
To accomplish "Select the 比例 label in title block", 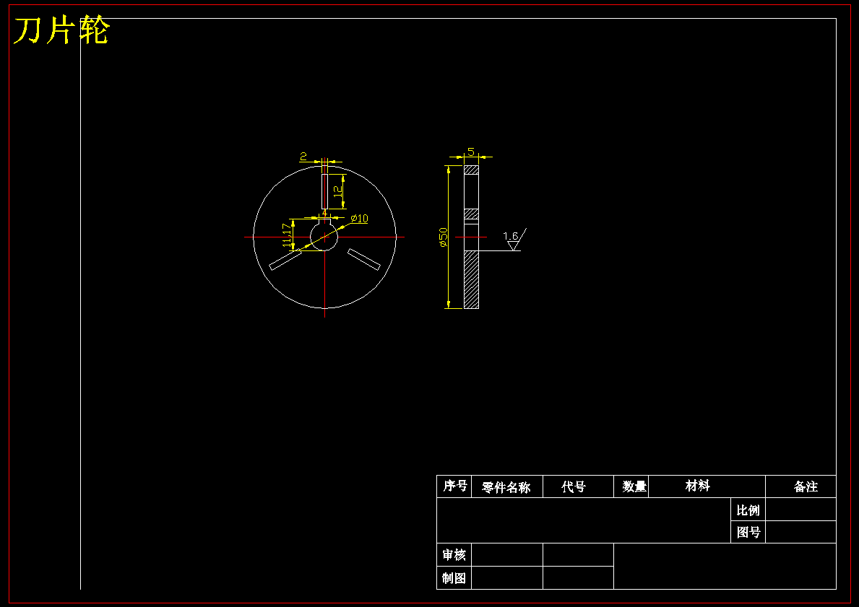I will click(748, 510).
